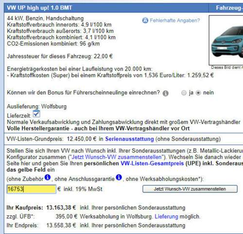Click info icon next to 'ohne Anschlussgarantie'
The height and width of the screenshot is (234, 243).
[x=119, y=177]
